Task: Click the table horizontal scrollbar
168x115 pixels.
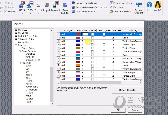Action: coord(90,83)
